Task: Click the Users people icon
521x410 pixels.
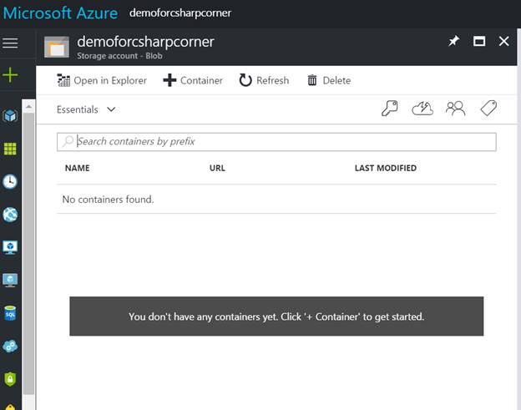Action: pos(455,109)
